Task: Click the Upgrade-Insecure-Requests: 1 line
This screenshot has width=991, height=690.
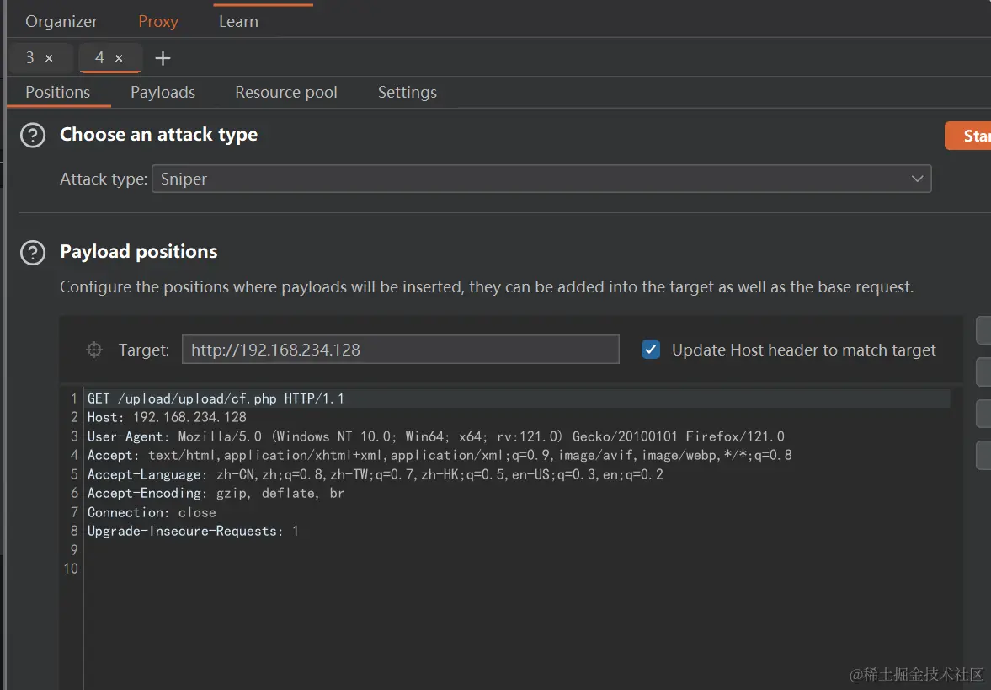Action: [193, 532]
